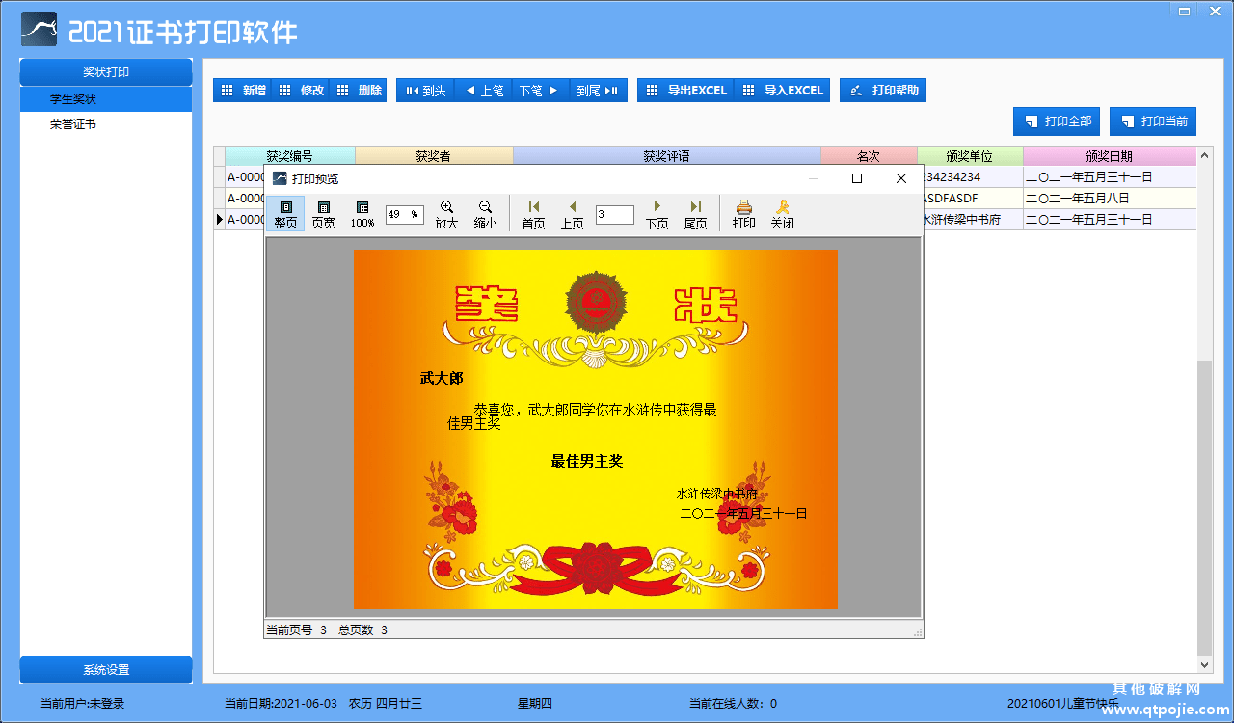Click the current row indicator arrow

[x=219, y=220]
